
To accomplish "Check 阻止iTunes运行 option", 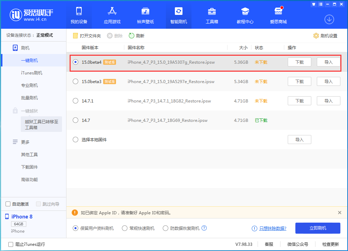I will [11, 244].
